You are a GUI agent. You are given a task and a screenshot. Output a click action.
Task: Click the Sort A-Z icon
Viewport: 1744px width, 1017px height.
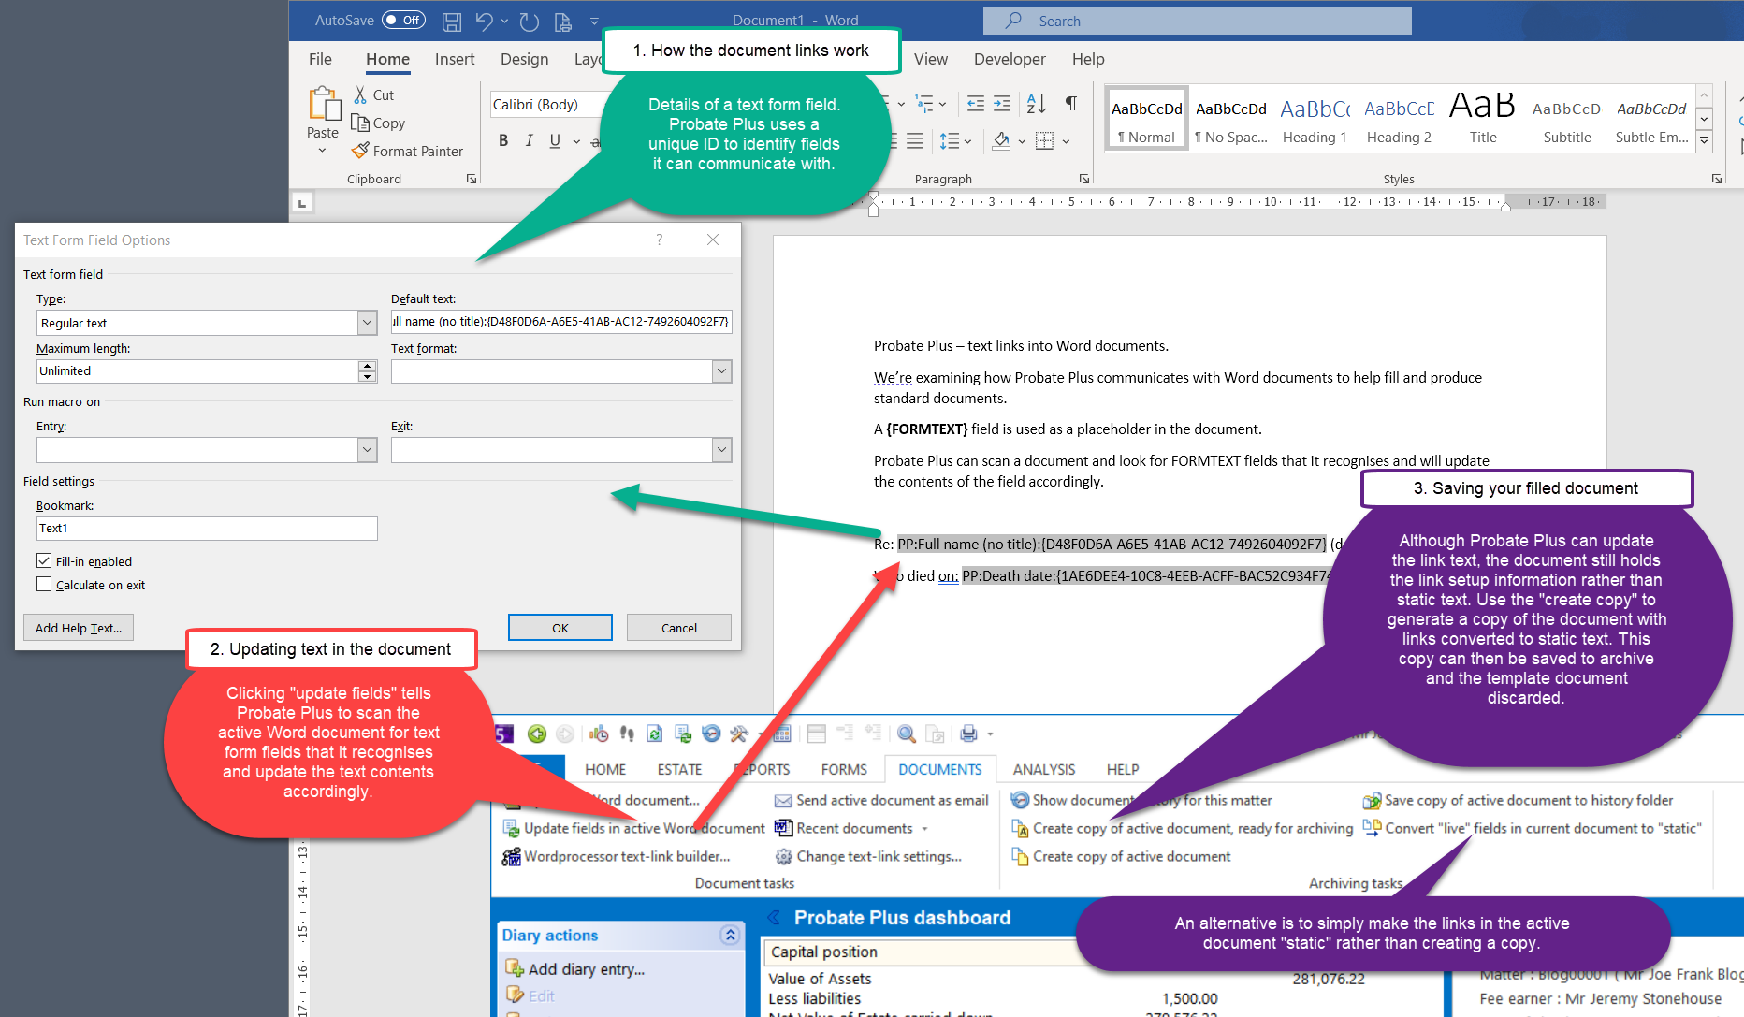[1036, 104]
